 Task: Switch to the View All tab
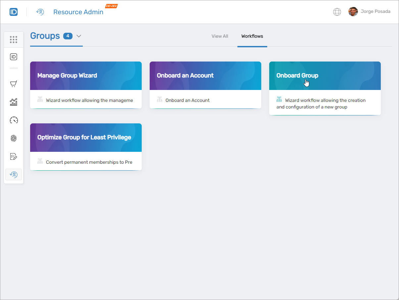tap(220, 36)
